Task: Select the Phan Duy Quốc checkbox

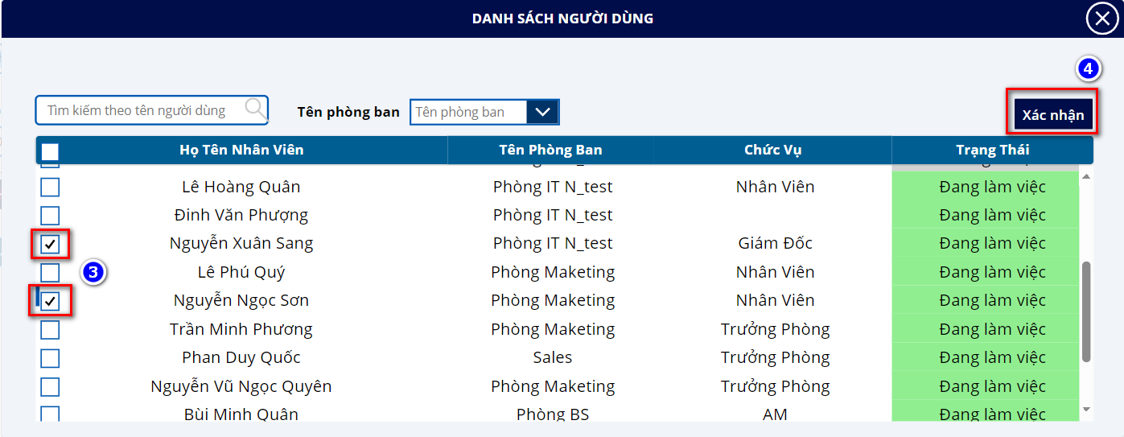Action: tap(50, 358)
